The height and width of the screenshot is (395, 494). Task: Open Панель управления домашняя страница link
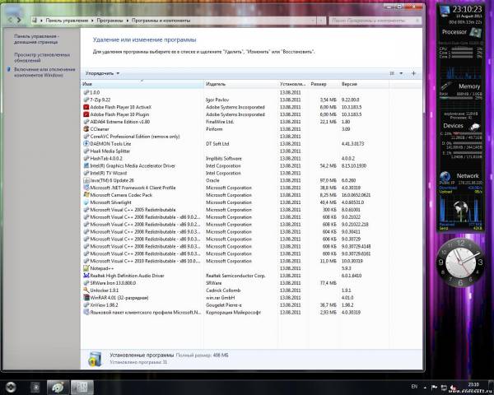(36, 39)
